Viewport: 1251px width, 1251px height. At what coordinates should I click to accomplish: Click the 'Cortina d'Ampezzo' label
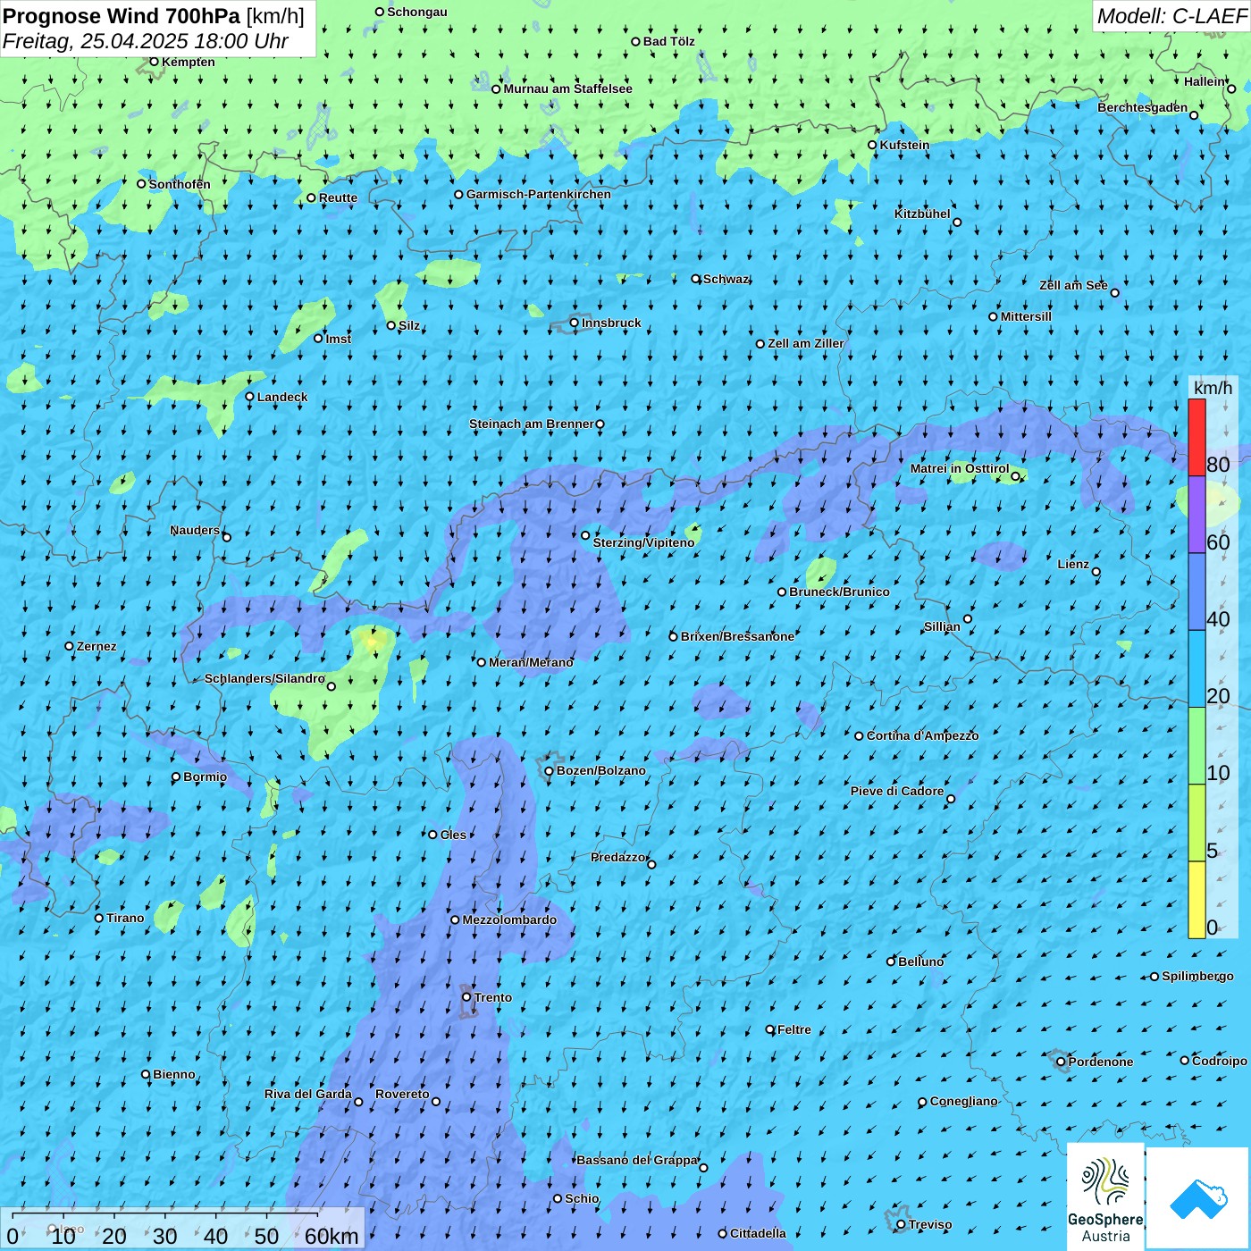(x=923, y=735)
